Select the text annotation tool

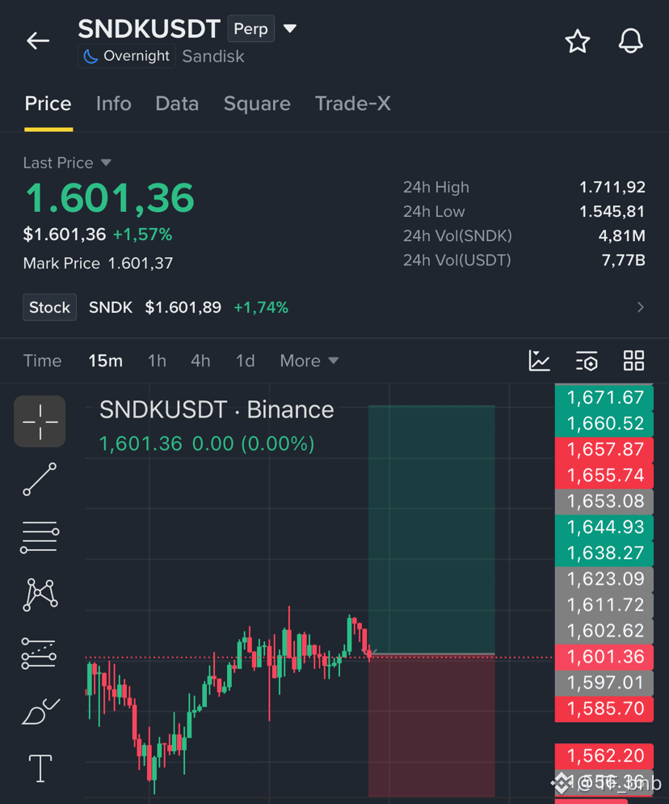(40, 768)
